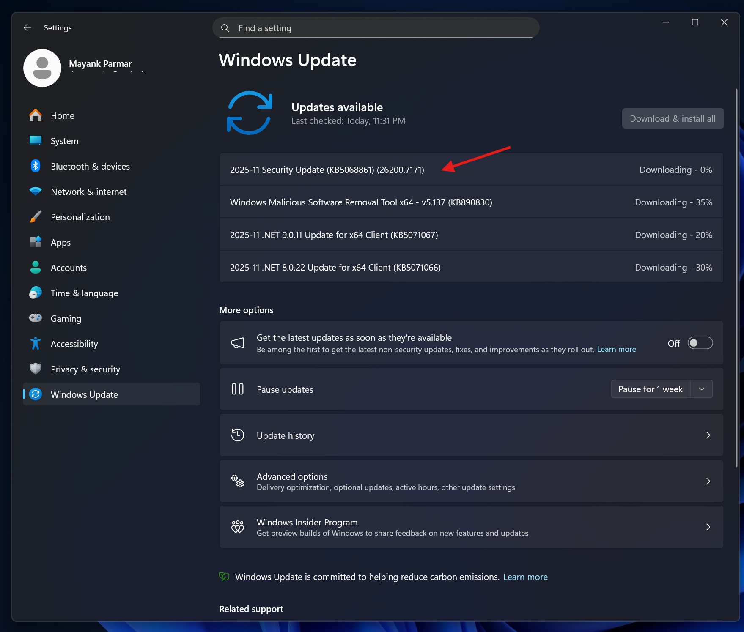Viewport: 744px width, 632px height.
Task: Open Accounts settings
Action: coord(69,268)
